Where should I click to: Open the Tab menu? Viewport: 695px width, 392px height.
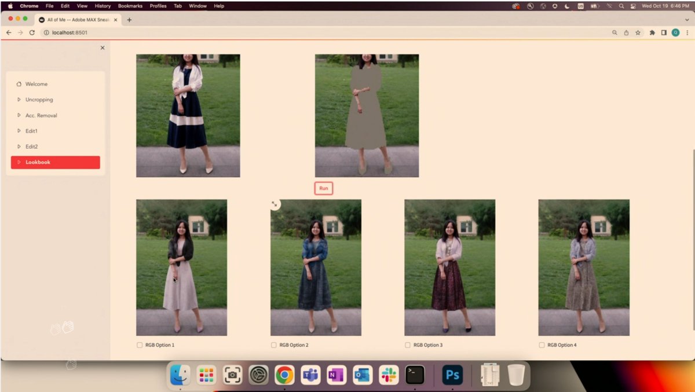pyautogui.click(x=178, y=6)
